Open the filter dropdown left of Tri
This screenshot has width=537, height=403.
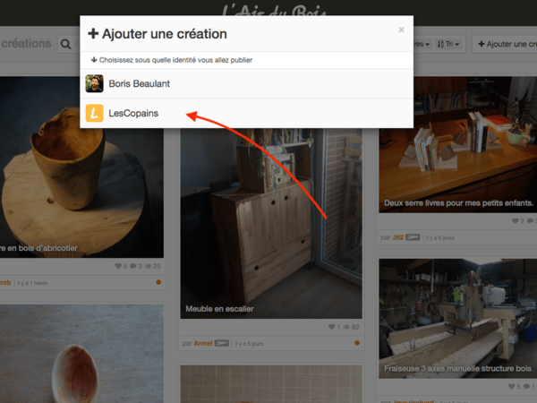[x=422, y=43]
